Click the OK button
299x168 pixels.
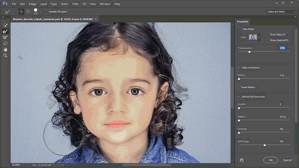(271, 160)
